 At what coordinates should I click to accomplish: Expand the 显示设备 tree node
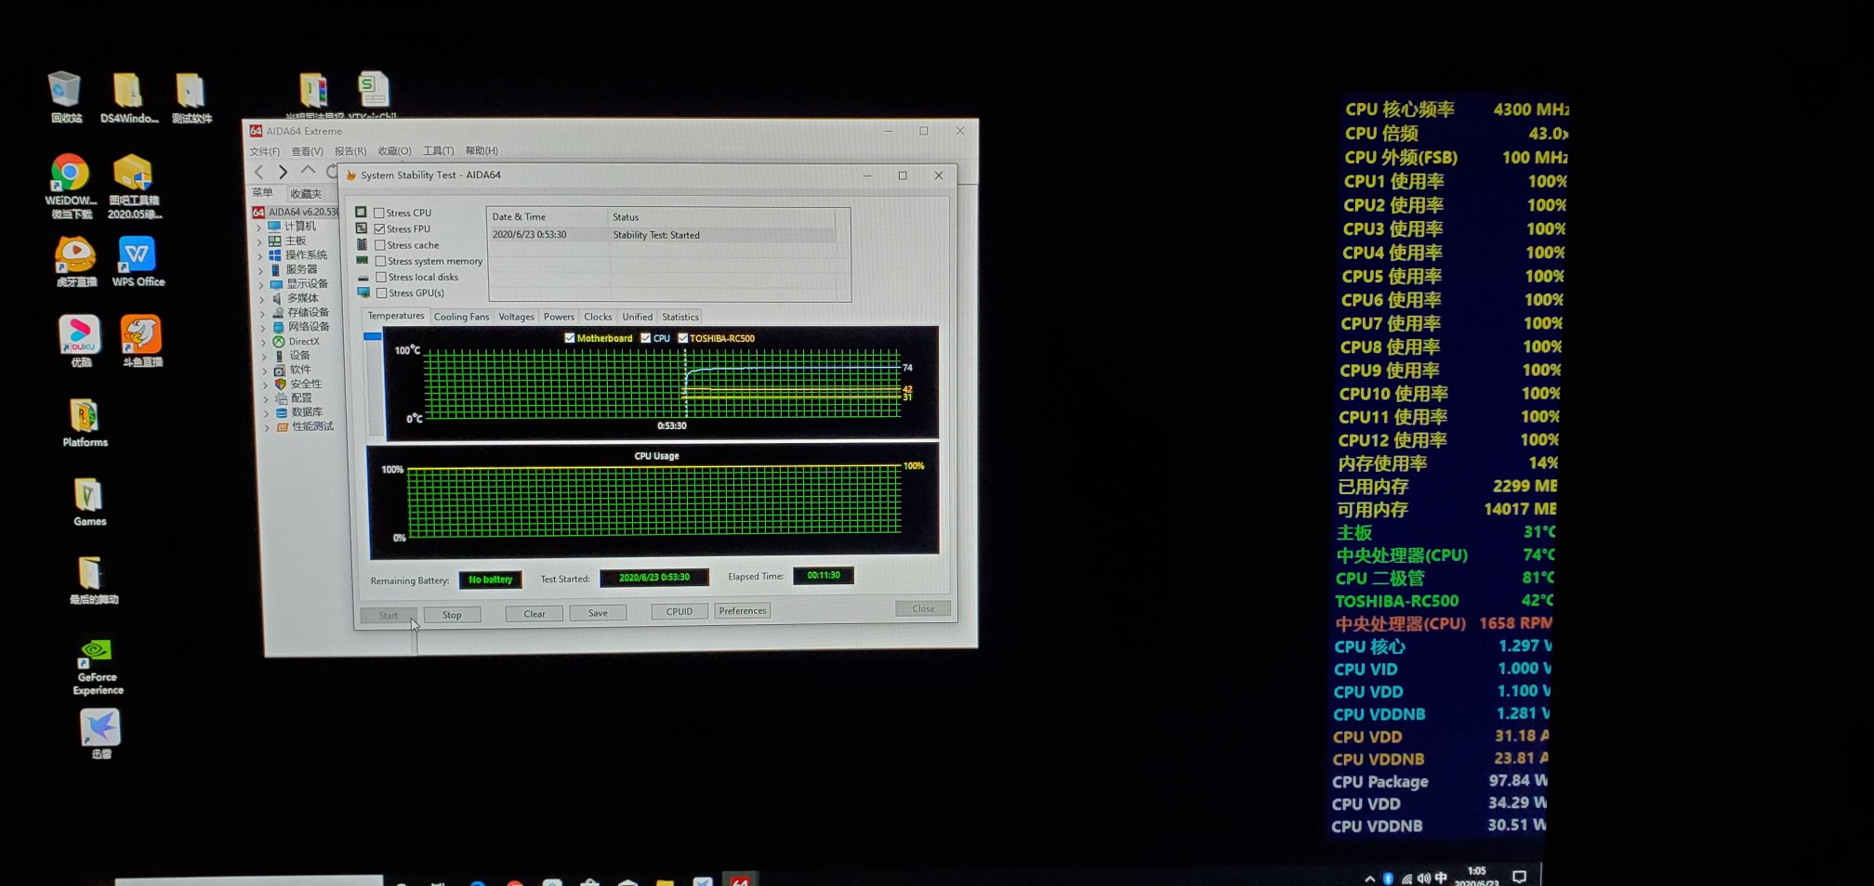[261, 284]
